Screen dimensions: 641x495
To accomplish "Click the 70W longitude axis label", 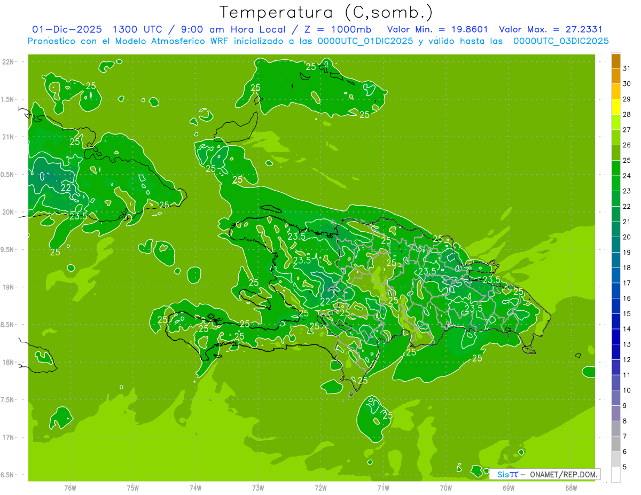I will click(446, 488).
